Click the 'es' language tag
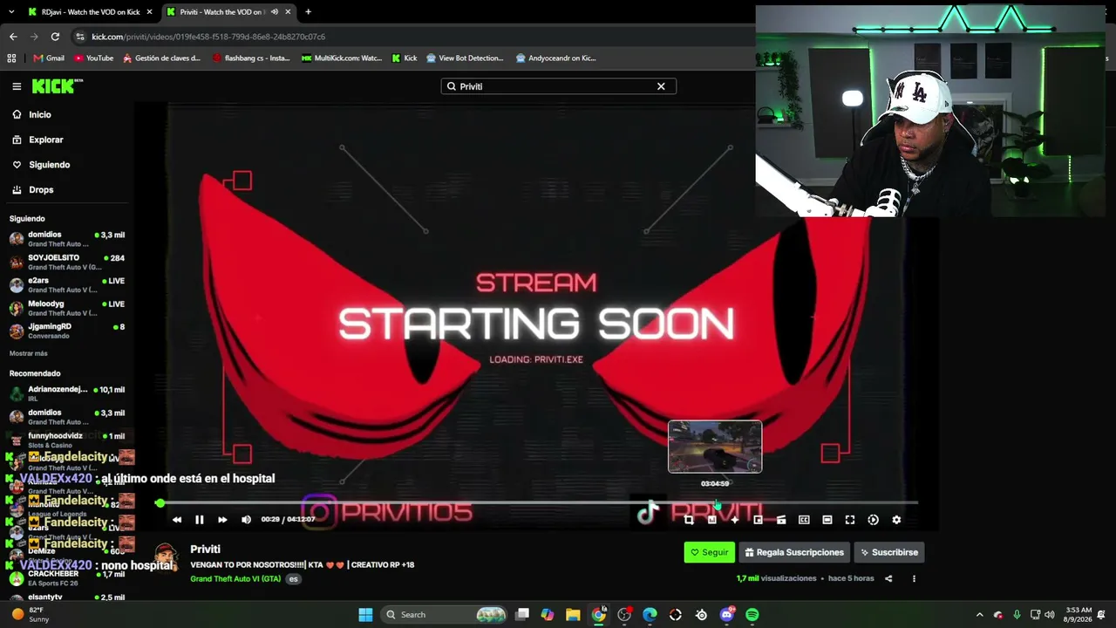The width and height of the screenshot is (1116, 628). (x=294, y=579)
